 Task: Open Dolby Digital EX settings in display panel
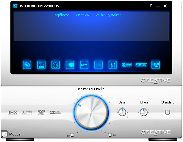pos(127,65)
